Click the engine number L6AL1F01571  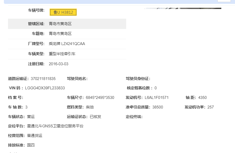pyautogui.click(x=156, y=98)
